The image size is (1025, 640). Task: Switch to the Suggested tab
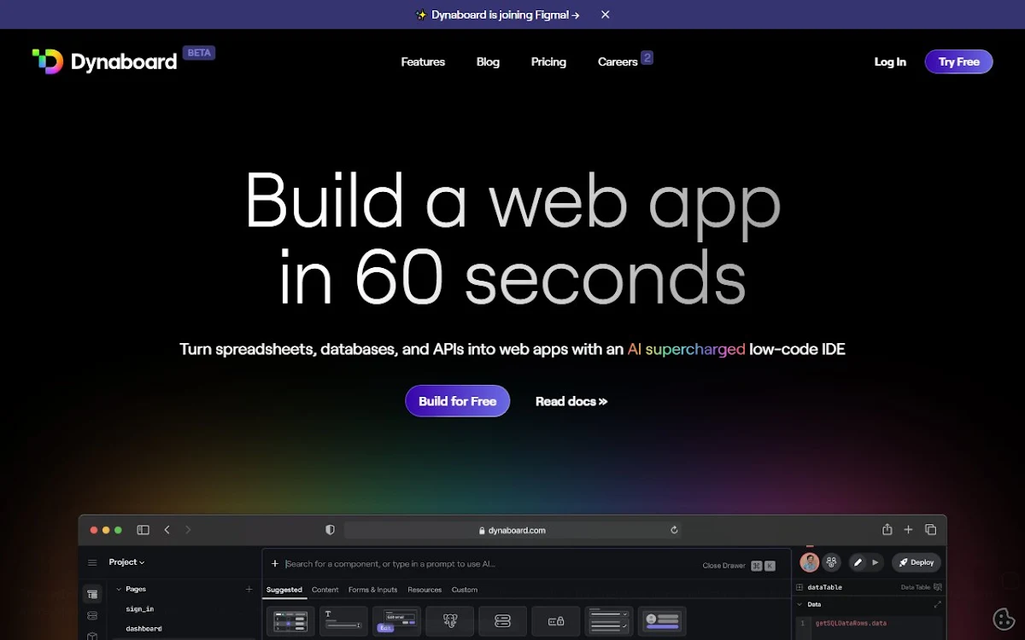coord(284,590)
